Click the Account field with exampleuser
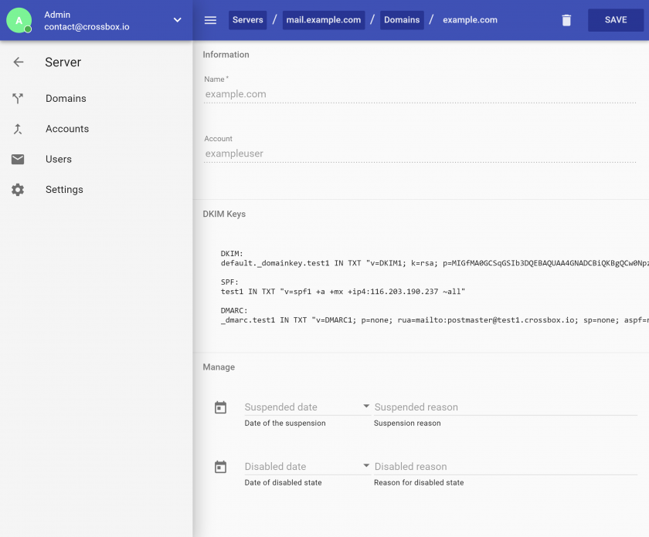 click(420, 154)
